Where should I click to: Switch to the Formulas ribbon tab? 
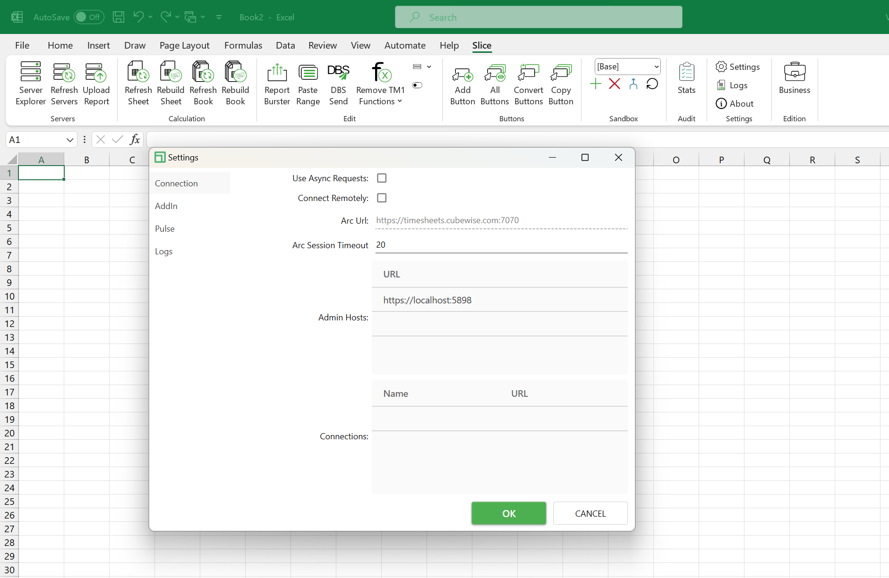tap(243, 45)
